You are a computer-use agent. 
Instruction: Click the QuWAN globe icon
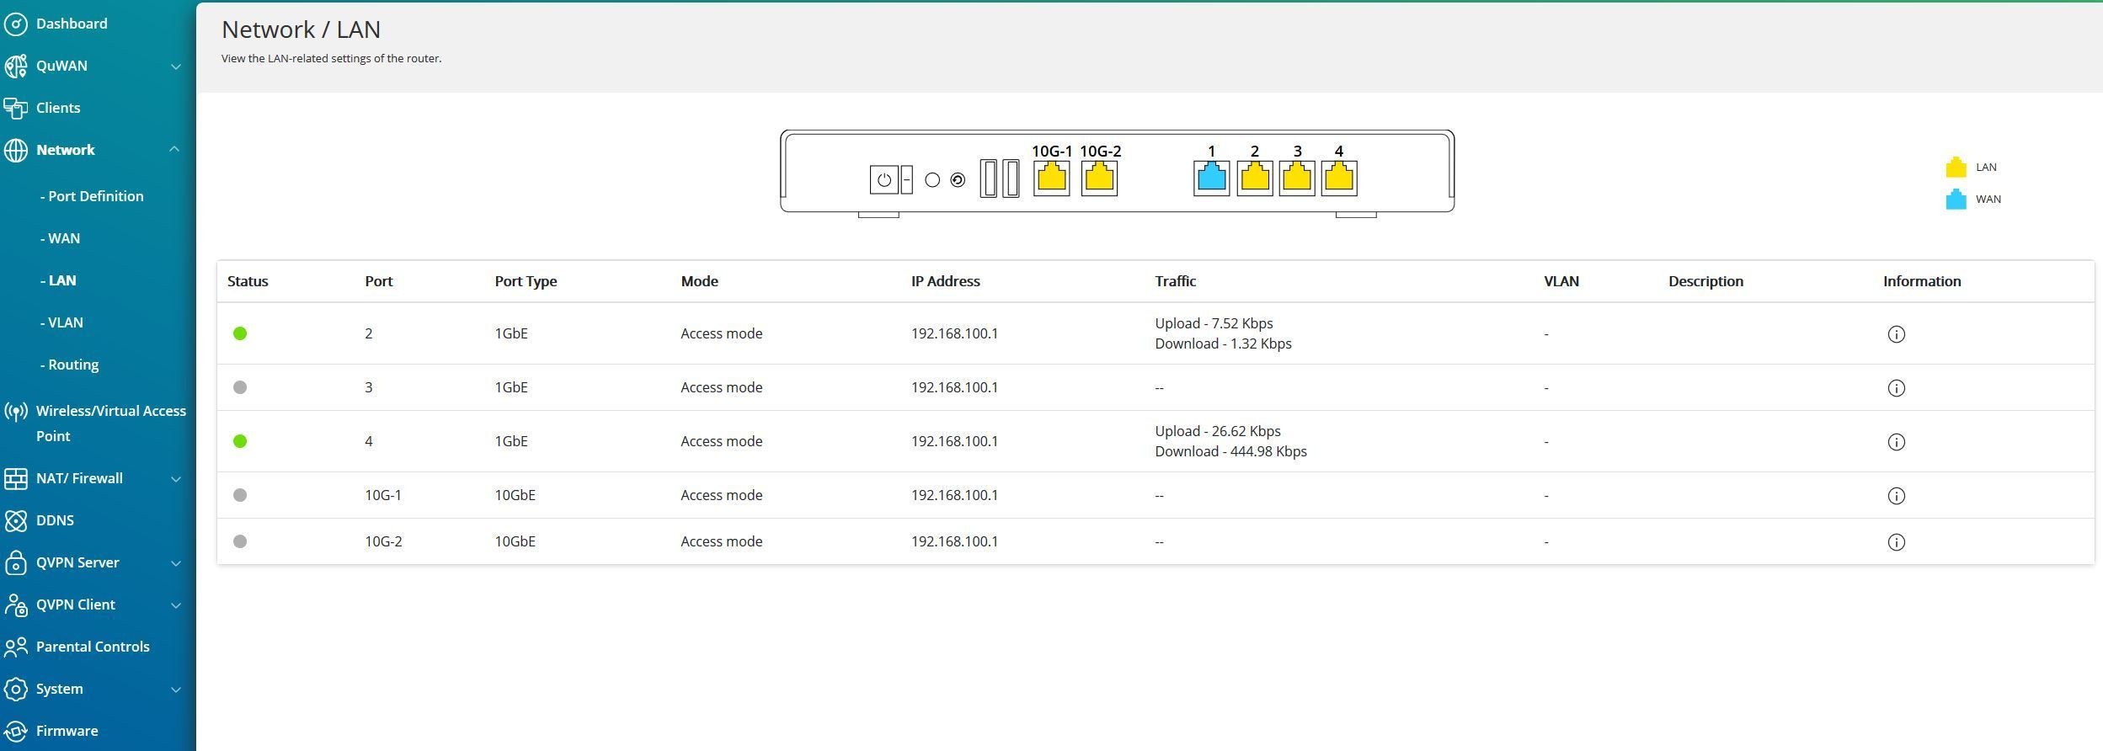(x=15, y=66)
